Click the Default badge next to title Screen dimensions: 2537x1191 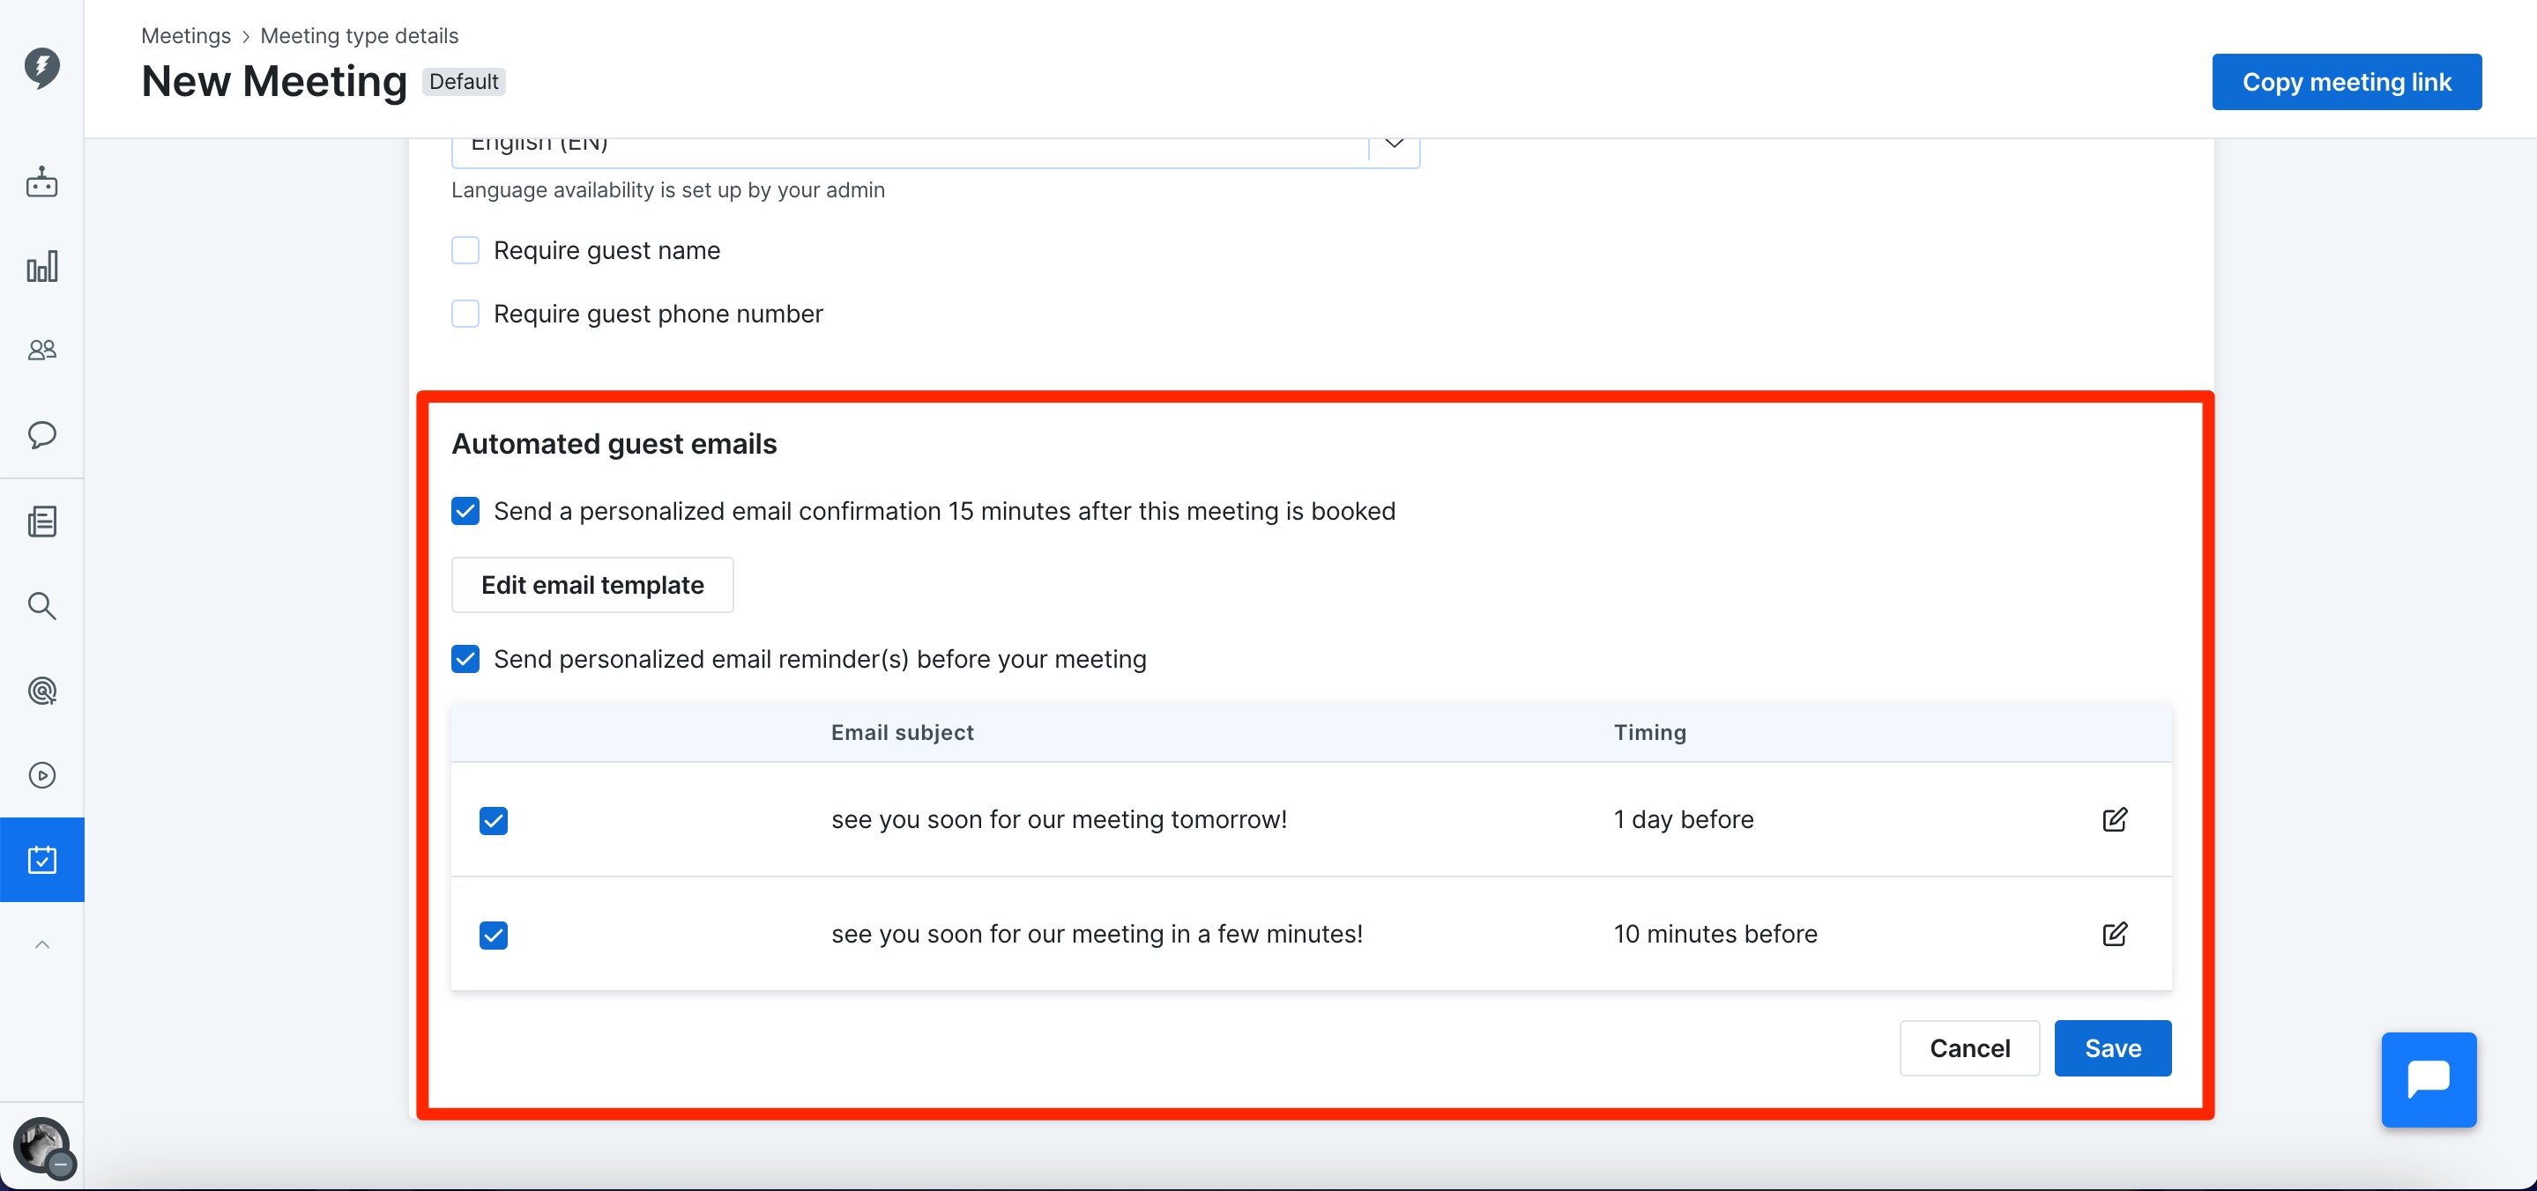click(x=463, y=82)
